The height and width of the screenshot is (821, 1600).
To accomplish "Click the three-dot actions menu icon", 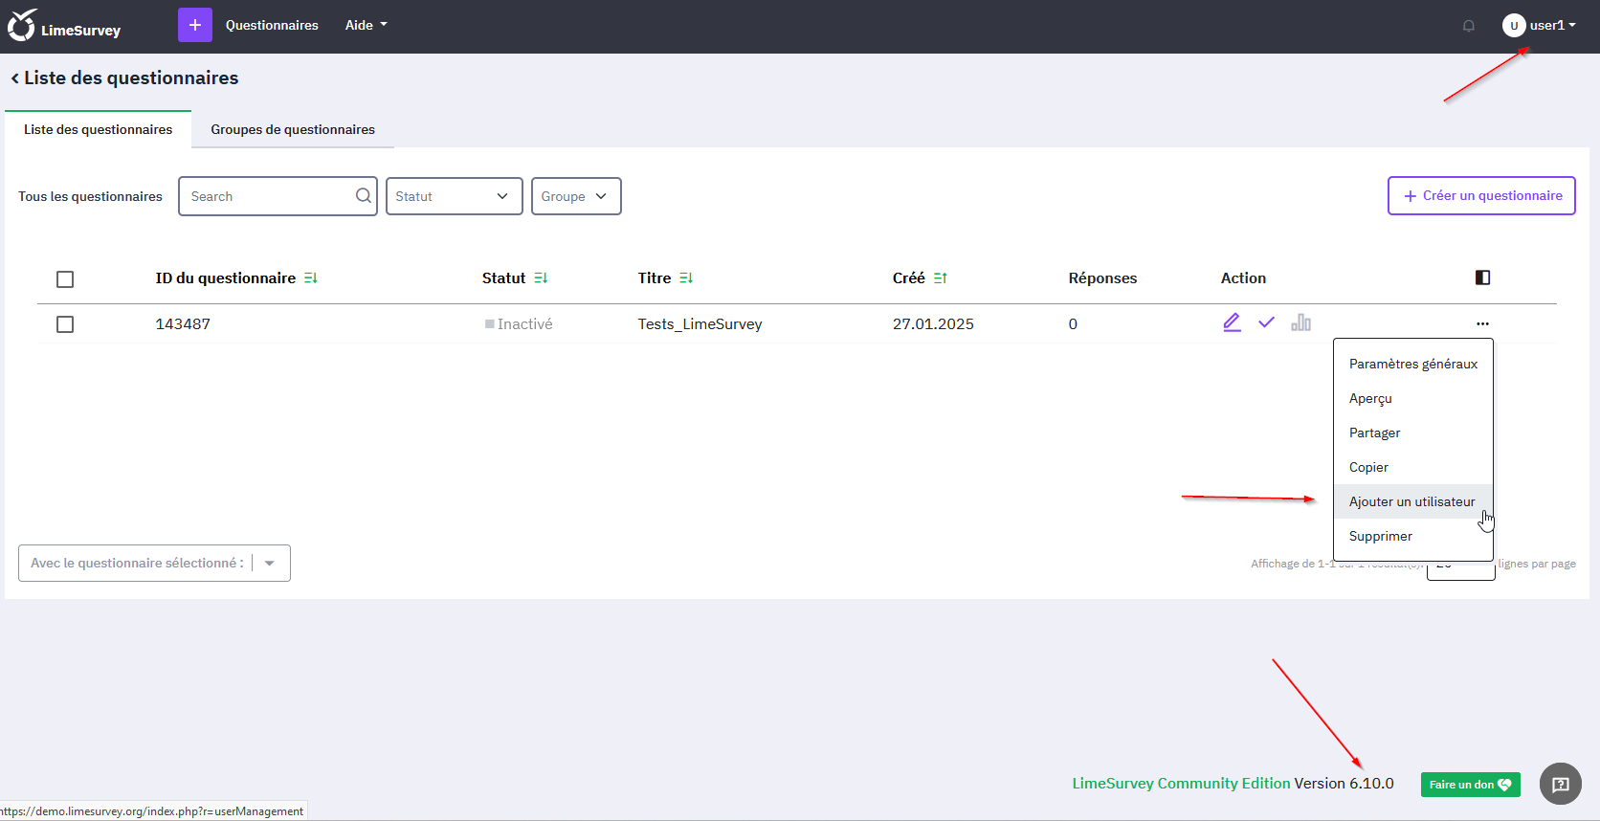I will [1482, 324].
